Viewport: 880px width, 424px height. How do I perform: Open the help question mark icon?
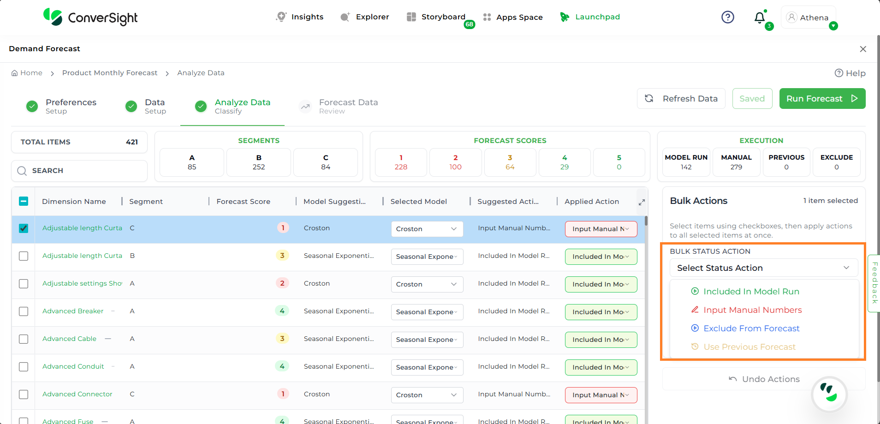coord(727,17)
